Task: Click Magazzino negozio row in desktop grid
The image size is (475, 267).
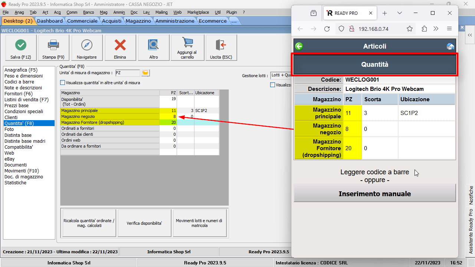Action: tap(140, 116)
